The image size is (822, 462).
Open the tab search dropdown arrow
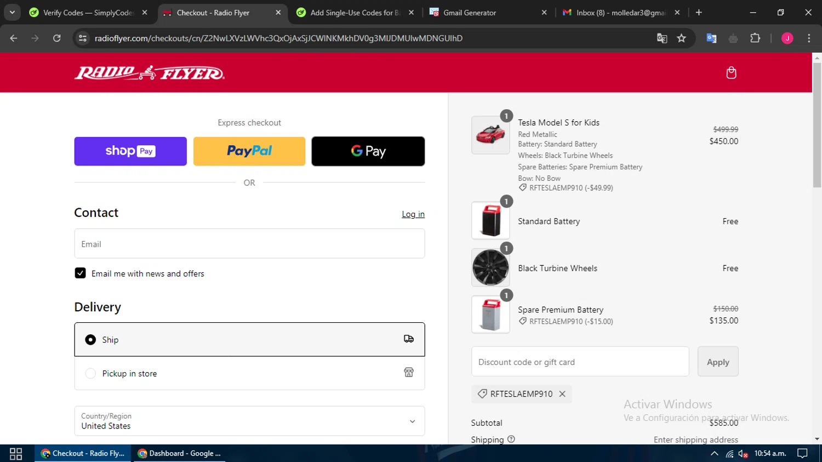pos(12,12)
